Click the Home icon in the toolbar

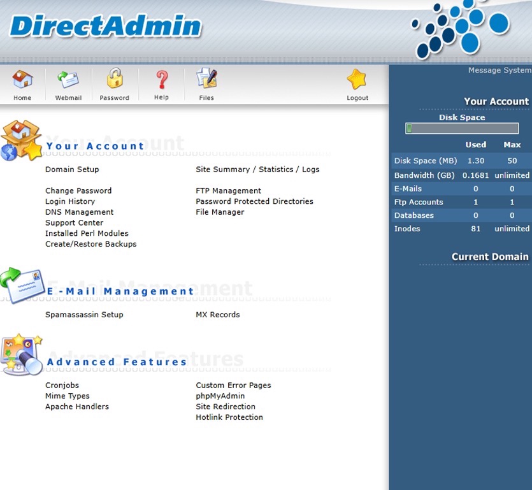click(22, 83)
